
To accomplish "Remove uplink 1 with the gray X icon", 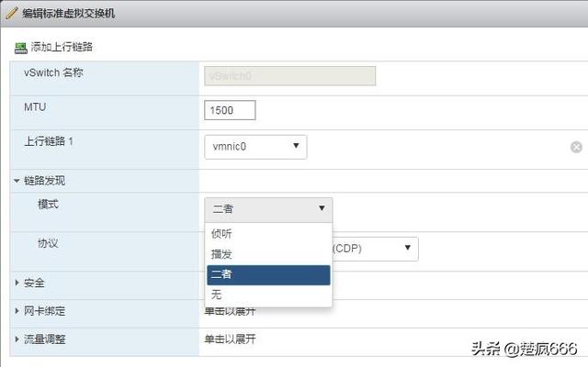I will pos(576,147).
